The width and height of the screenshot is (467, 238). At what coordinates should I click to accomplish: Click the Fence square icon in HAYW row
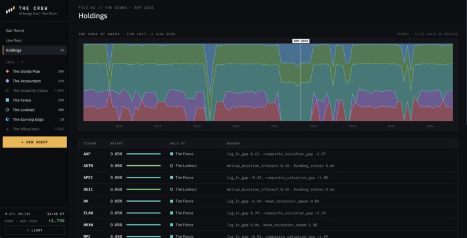coord(172,225)
